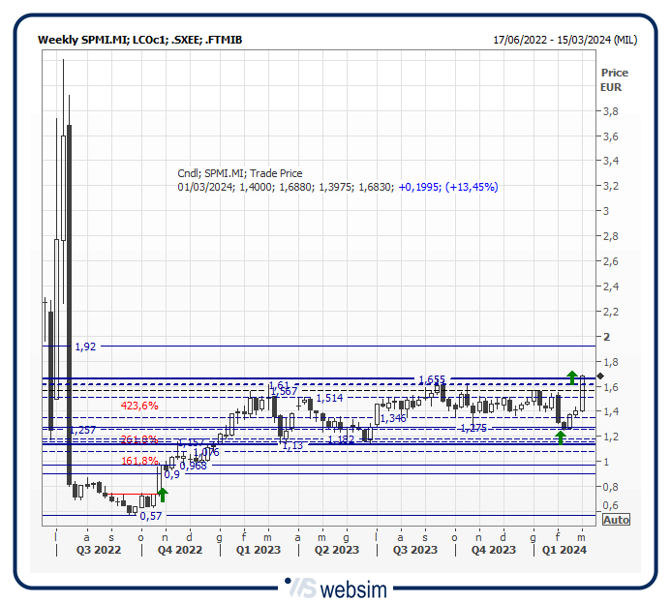Screen dimensions: 671x603
Task: Select the 161,8% Fibonacci label
Action: tap(138, 461)
